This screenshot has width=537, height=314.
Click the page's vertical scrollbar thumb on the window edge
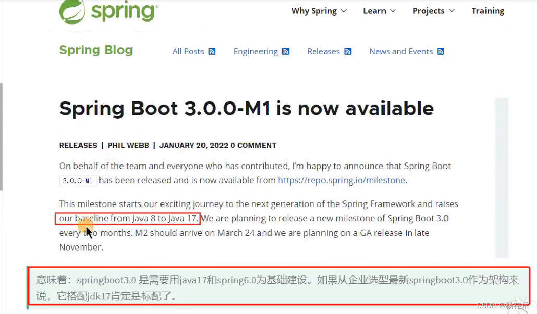pyautogui.click(x=2, y=137)
